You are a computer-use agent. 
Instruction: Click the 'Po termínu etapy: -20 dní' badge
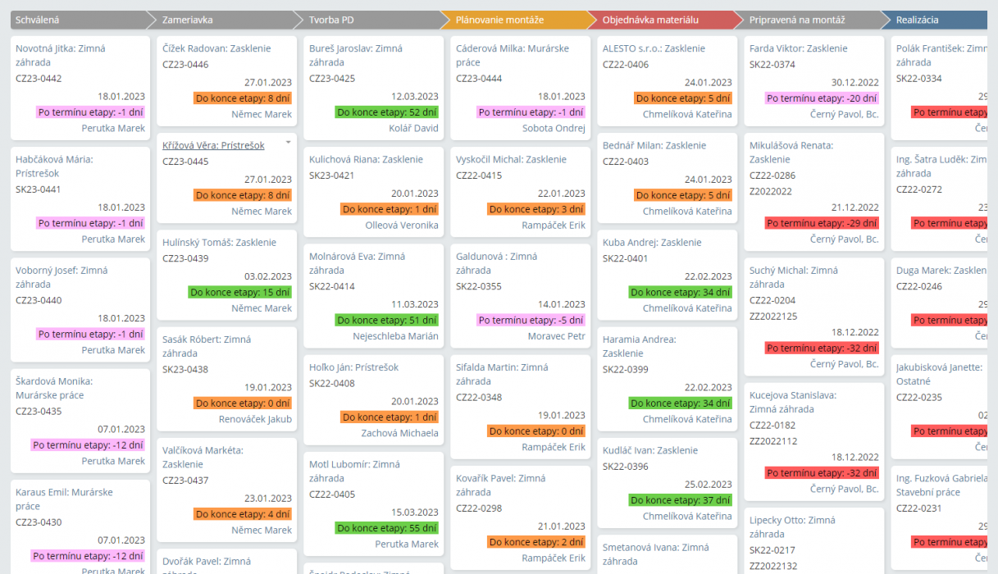[x=822, y=98]
